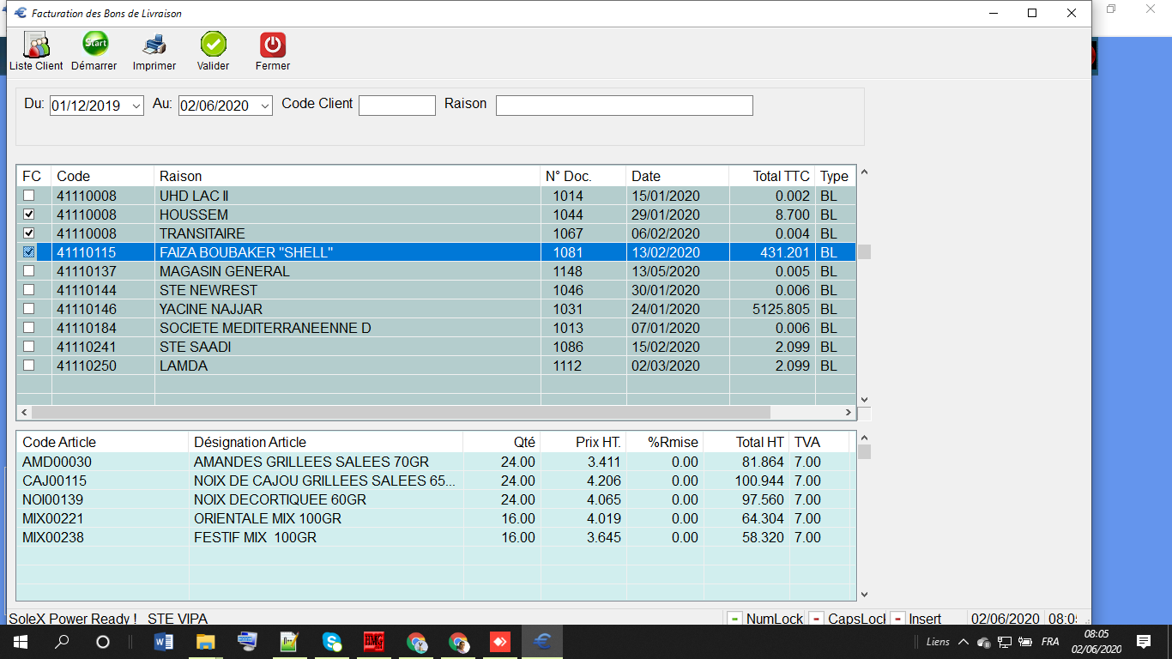This screenshot has height=659, width=1172.
Task: Click the CapsLock status indicator
Action: click(848, 619)
